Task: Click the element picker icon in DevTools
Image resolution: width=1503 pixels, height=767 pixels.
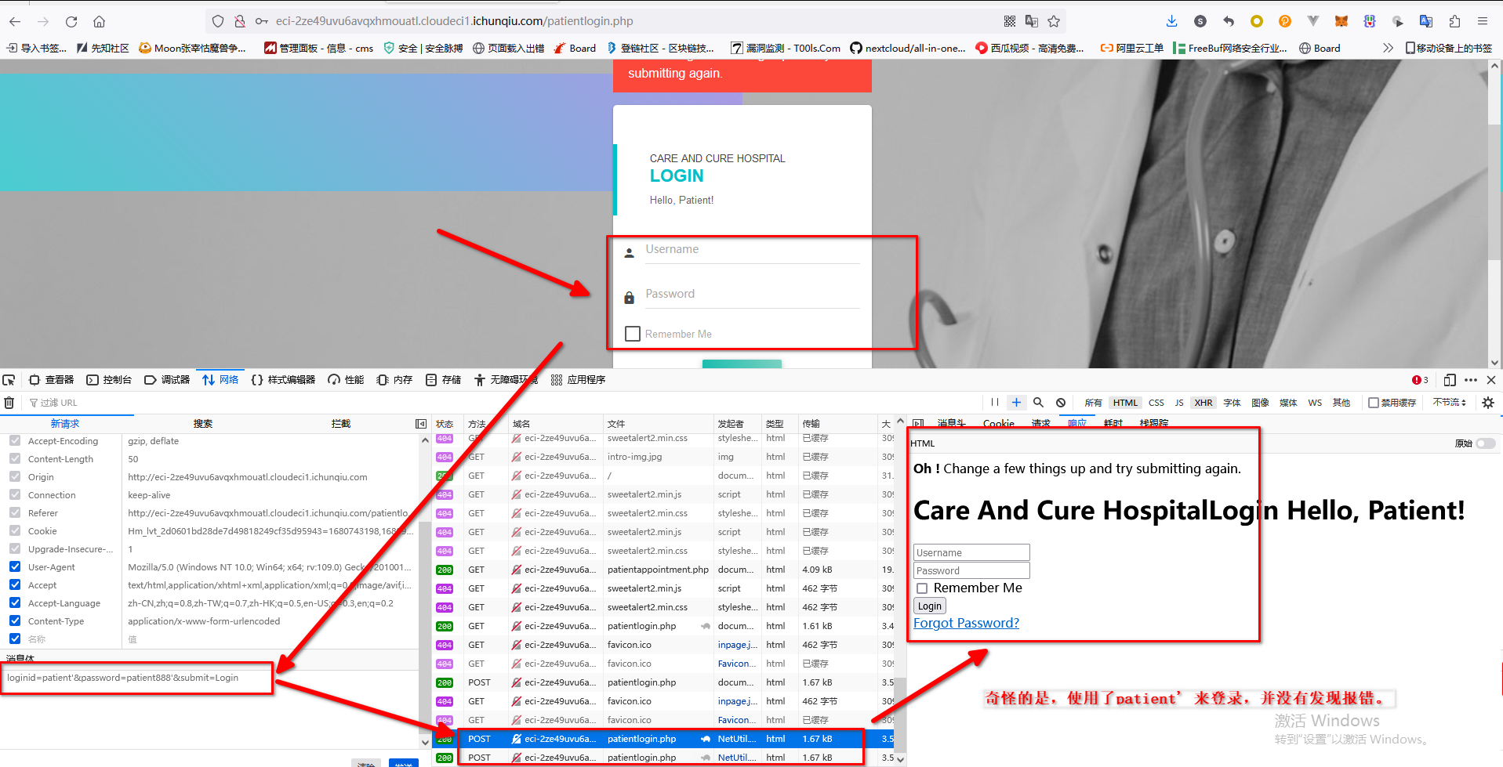Action: click(9, 380)
